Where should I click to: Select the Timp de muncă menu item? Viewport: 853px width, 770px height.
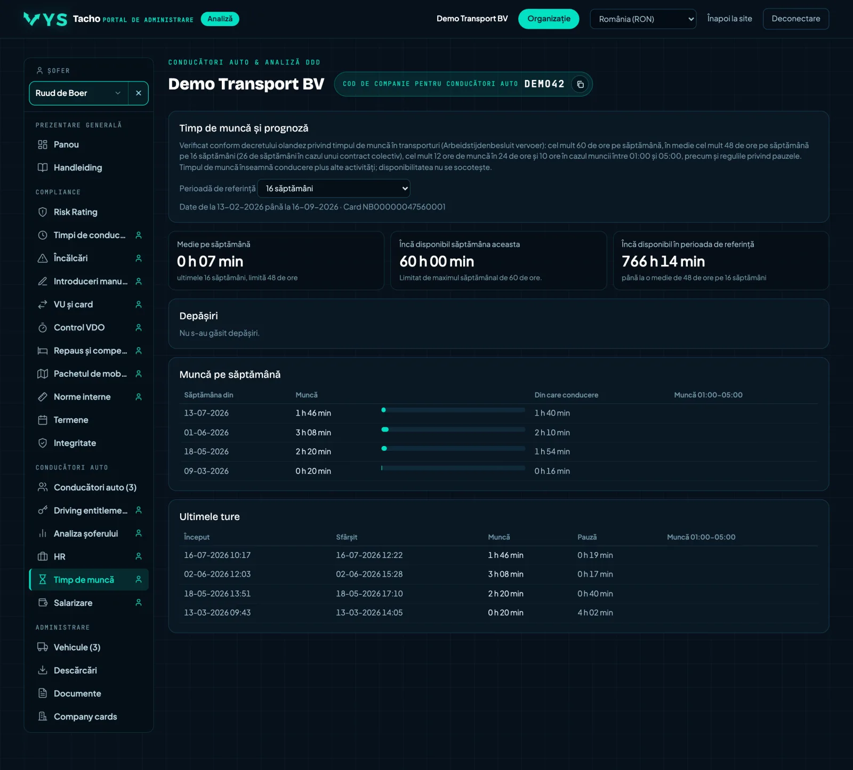click(88, 580)
